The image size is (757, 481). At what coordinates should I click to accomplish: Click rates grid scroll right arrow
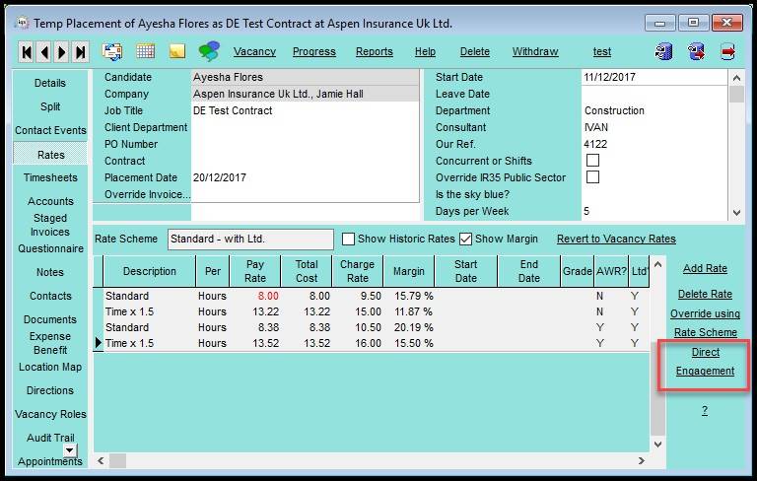coord(641,460)
